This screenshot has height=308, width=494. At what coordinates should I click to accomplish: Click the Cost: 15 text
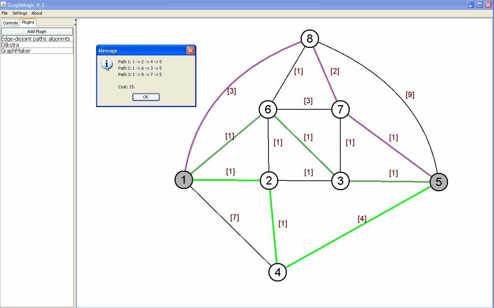point(126,87)
